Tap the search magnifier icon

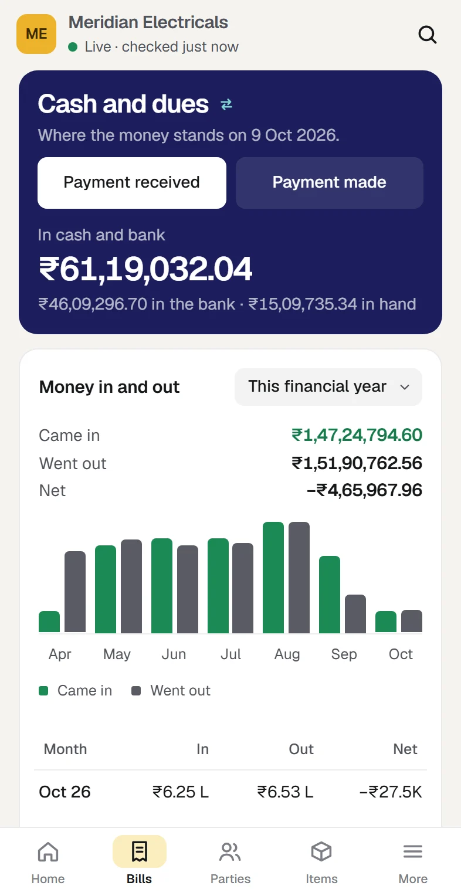click(x=428, y=35)
